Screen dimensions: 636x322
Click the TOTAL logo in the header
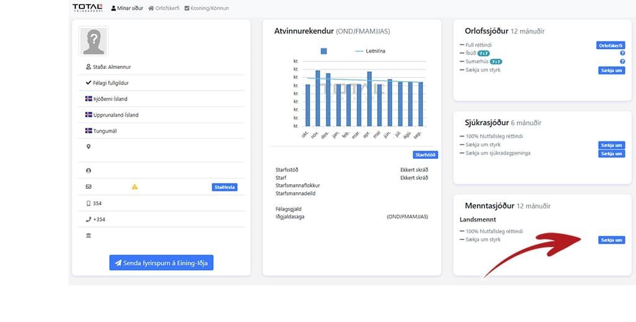(88, 7)
